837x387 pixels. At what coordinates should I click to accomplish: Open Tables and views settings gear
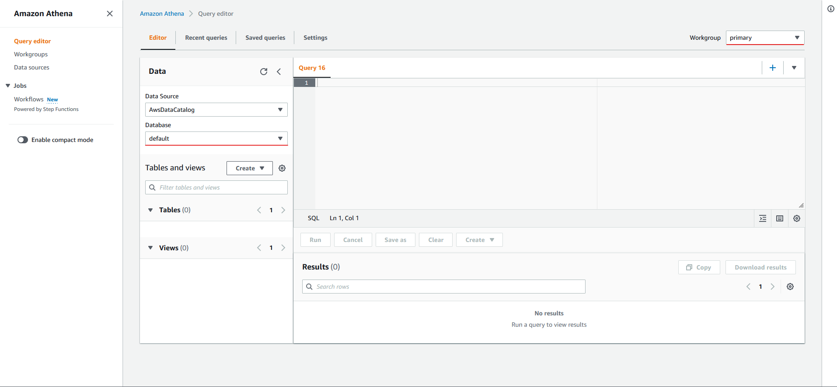coord(282,168)
